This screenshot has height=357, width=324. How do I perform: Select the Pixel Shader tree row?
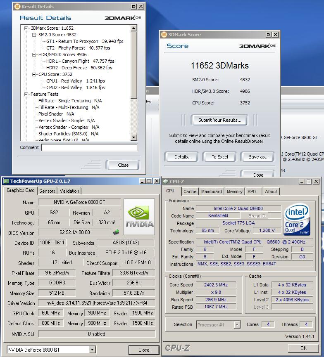56,114
